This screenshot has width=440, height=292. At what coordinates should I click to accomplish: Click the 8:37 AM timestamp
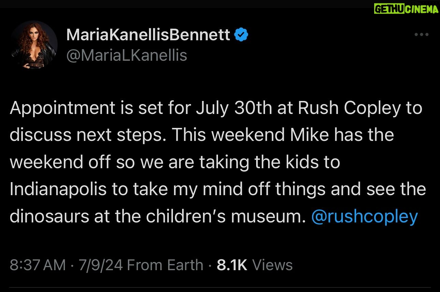[38, 265]
